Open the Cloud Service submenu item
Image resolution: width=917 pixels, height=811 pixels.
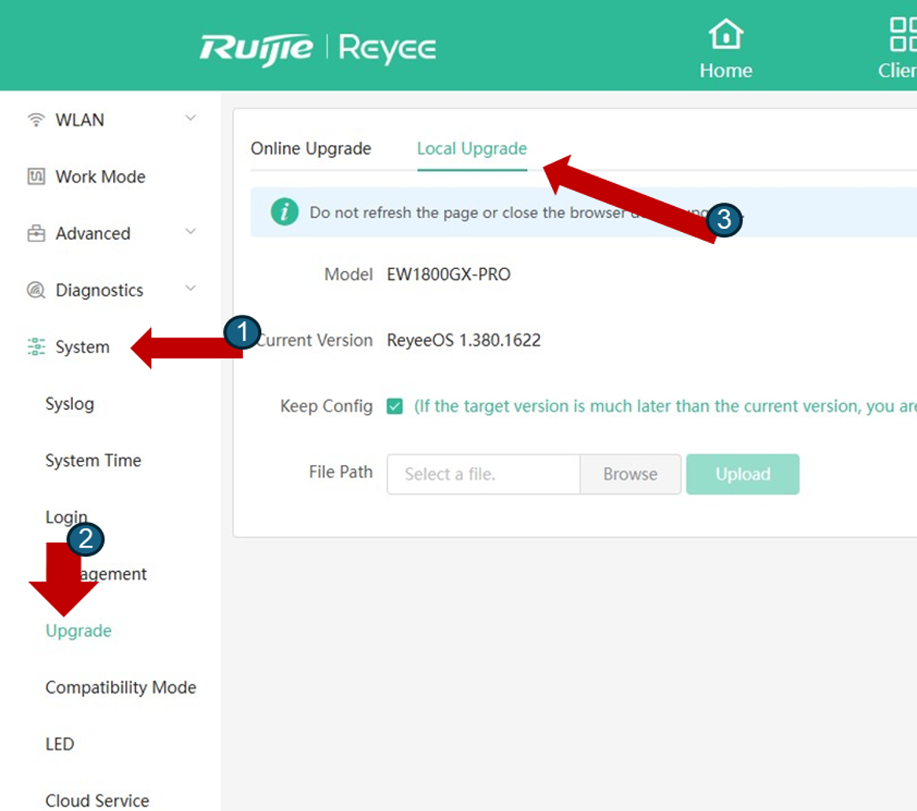pos(97,801)
